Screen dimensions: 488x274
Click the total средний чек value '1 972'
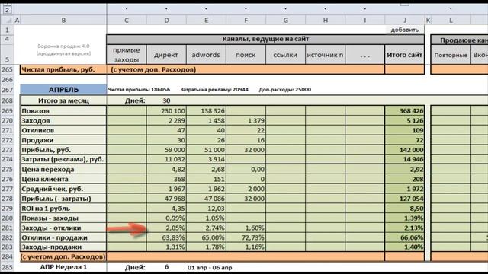(x=405, y=189)
